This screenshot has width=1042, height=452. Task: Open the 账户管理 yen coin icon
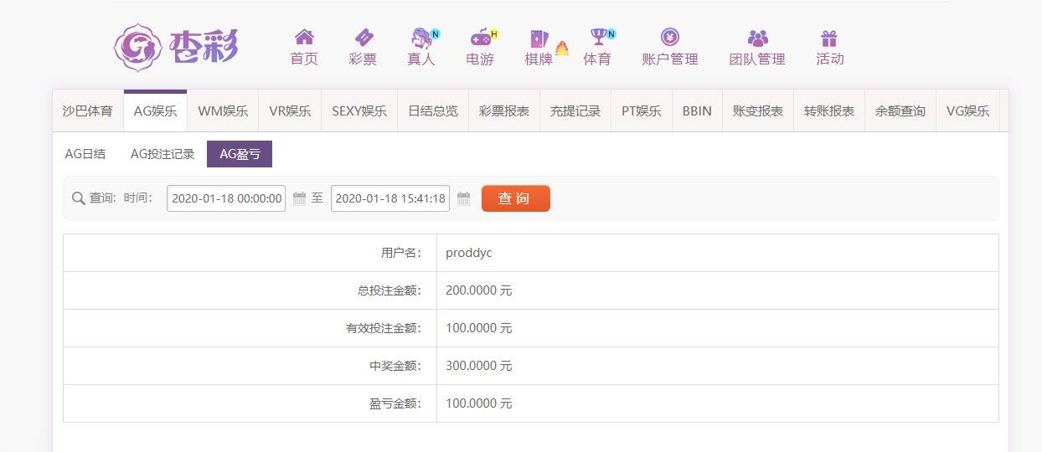coord(670,37)
